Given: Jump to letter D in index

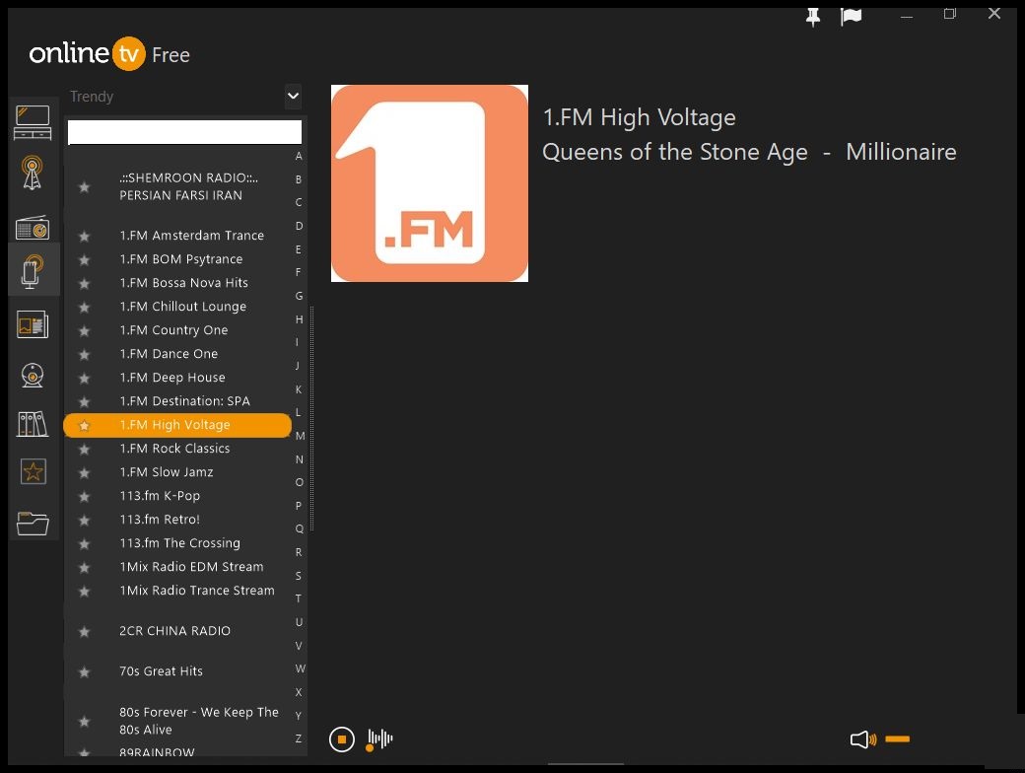Looking at the screenshot, I should tap(299, 226).
